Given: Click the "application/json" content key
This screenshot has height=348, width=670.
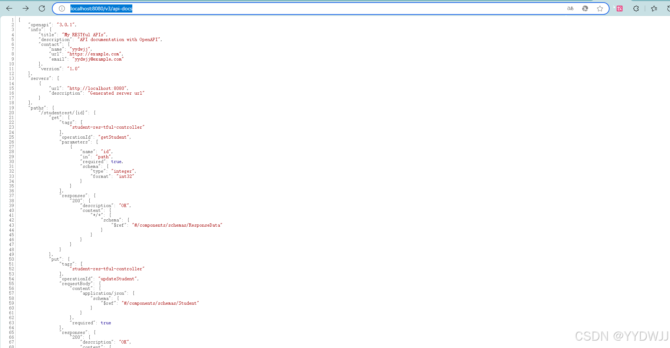Looking at the screenshot, I should (104, 293).
